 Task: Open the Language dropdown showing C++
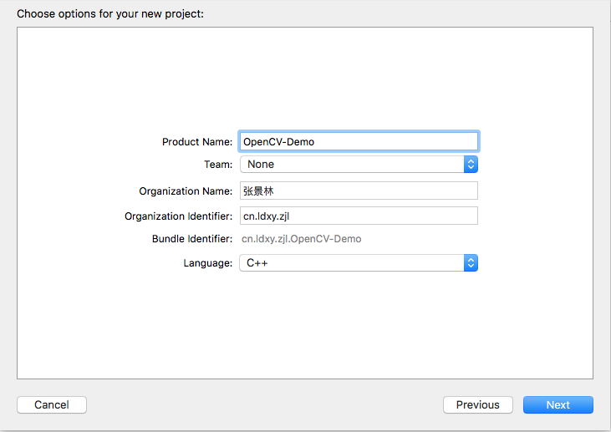(x=359, y=263)
